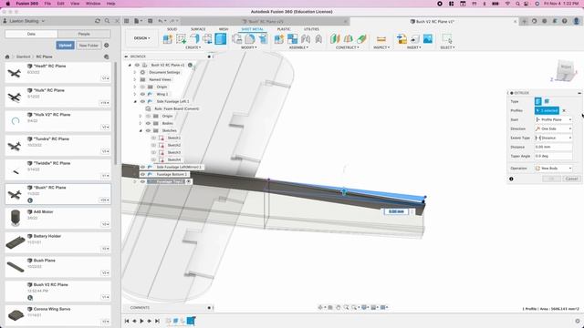584x328 pixels.
Task: Open the People tab in data panel
Action: 84,34
